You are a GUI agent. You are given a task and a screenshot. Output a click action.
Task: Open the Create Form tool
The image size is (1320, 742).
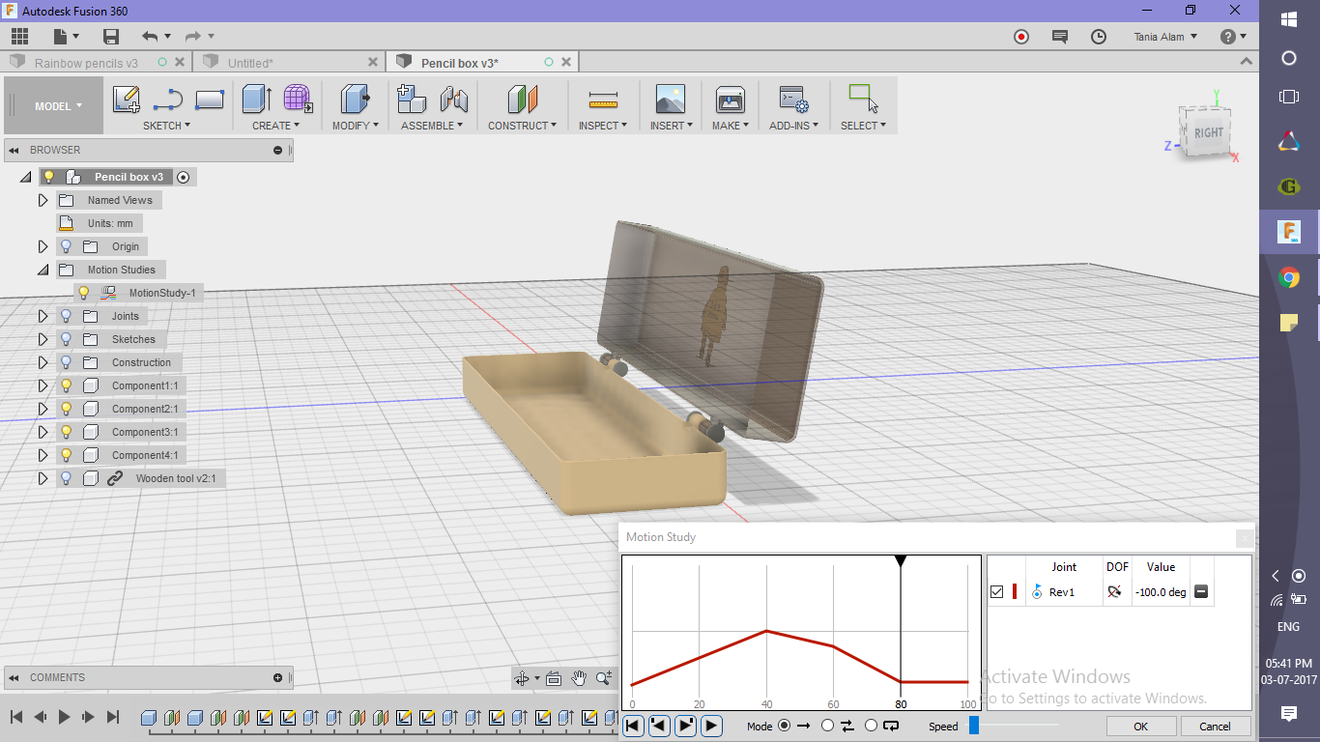point(298,100)
